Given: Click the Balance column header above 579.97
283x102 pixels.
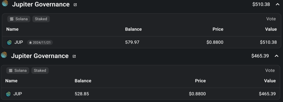Looking at the screenshot, I should click(x=133, y=29).
